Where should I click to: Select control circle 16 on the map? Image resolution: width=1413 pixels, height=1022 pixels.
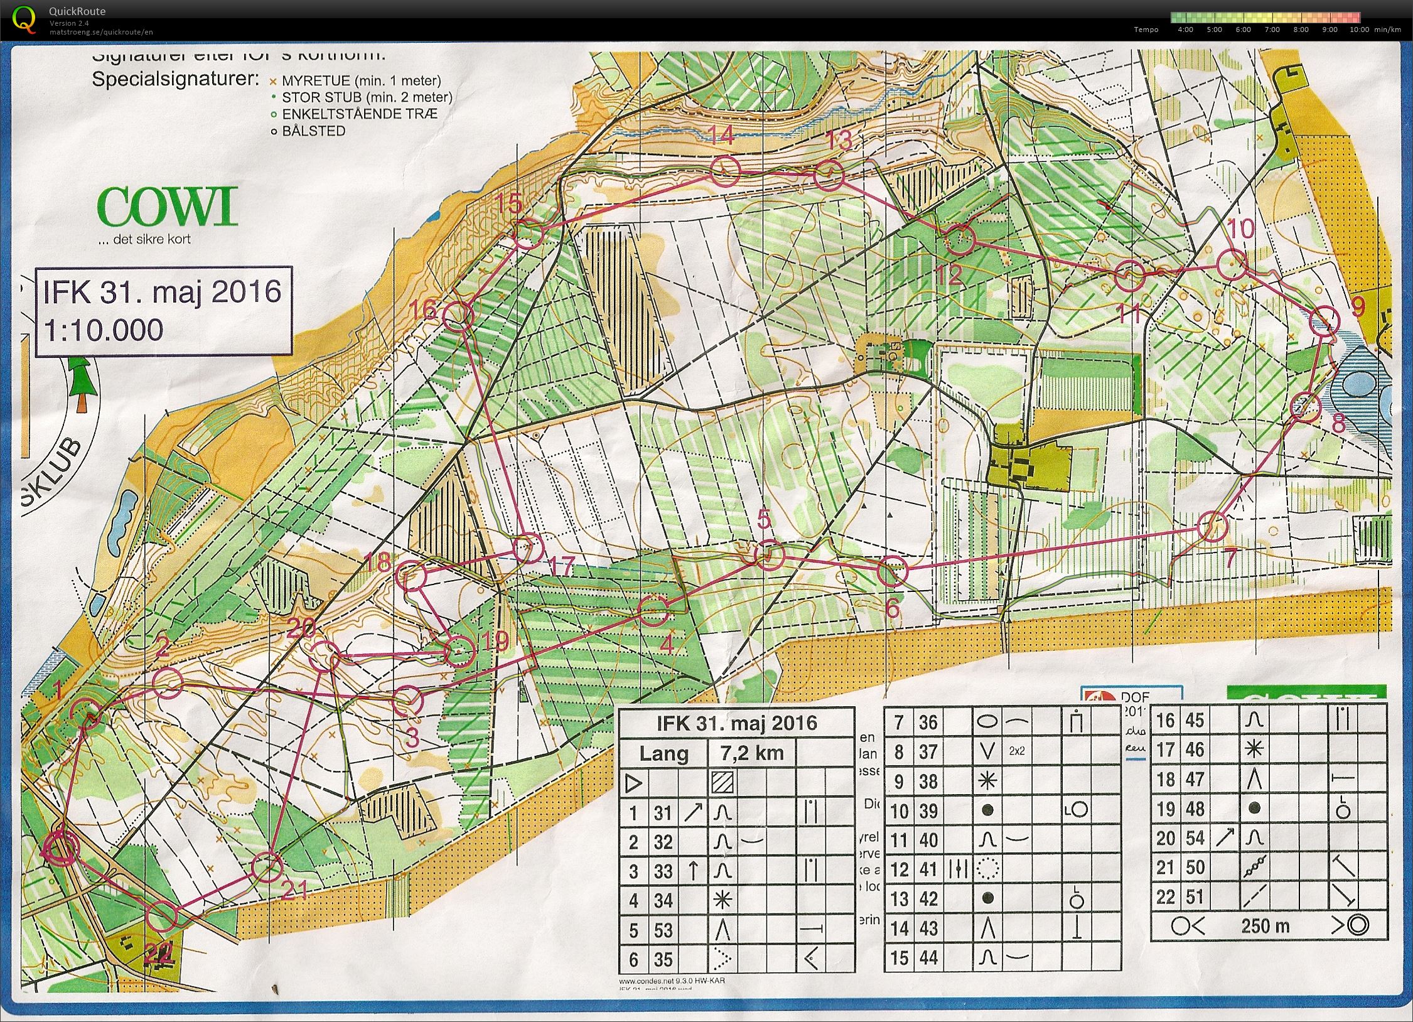pos(458,316)
